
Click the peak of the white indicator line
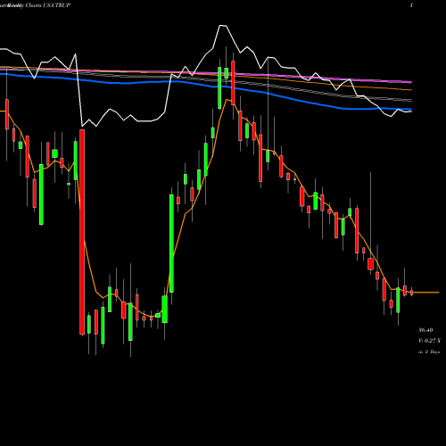point(223,26)
